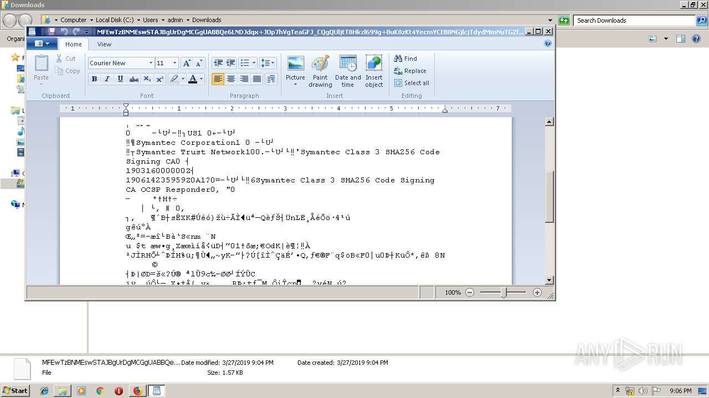Screen dimensions: 709x398
Task: Open the Courier New font family dropdown
Action: (150, 63)
